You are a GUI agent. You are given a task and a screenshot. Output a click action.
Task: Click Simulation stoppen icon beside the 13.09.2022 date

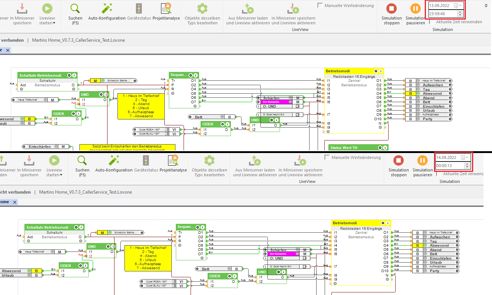point(392,8)
